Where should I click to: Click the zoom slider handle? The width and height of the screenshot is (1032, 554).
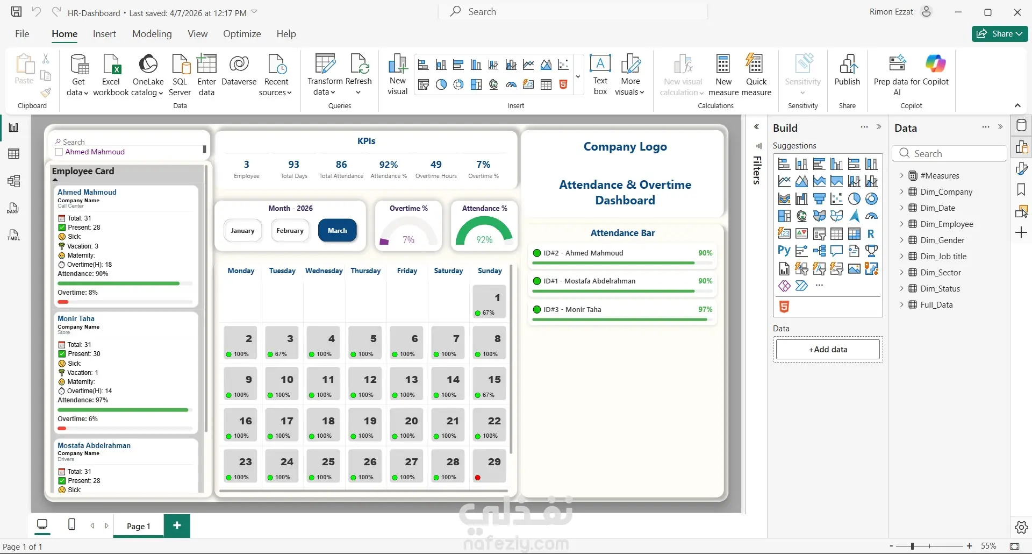tap(912, 546)
